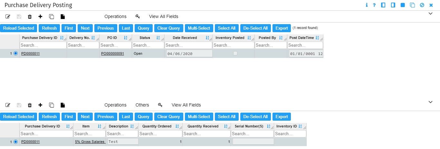Click the plus add icon in lower toolbar
Screen dimensions: 440x149
(x=40, y=105)
